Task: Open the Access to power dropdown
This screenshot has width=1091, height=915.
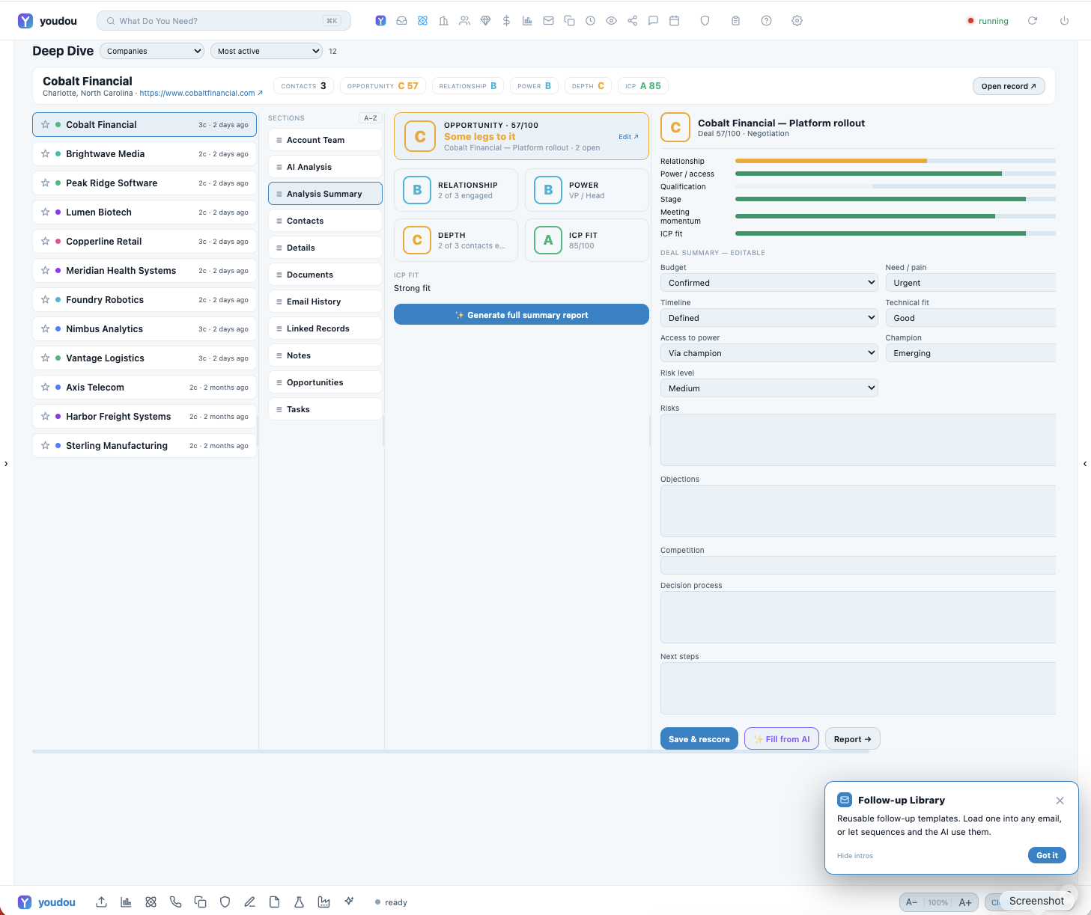Action: [769, 353]
